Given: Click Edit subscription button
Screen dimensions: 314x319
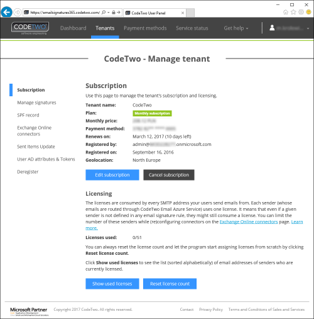Looking at the screenshot, I should pos(112,175).
